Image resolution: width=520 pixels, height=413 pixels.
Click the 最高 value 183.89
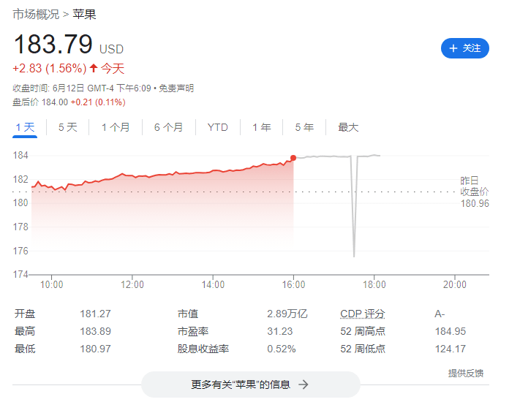[95, 331]
